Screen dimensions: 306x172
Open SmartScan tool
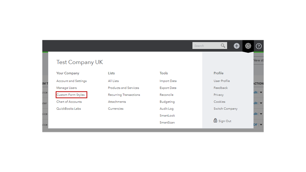167,122
